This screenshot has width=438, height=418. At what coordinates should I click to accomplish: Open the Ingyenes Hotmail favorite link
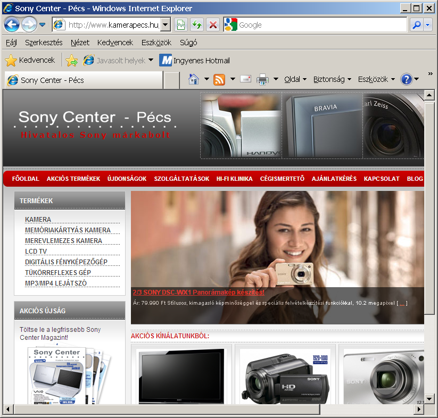(195, 60)
